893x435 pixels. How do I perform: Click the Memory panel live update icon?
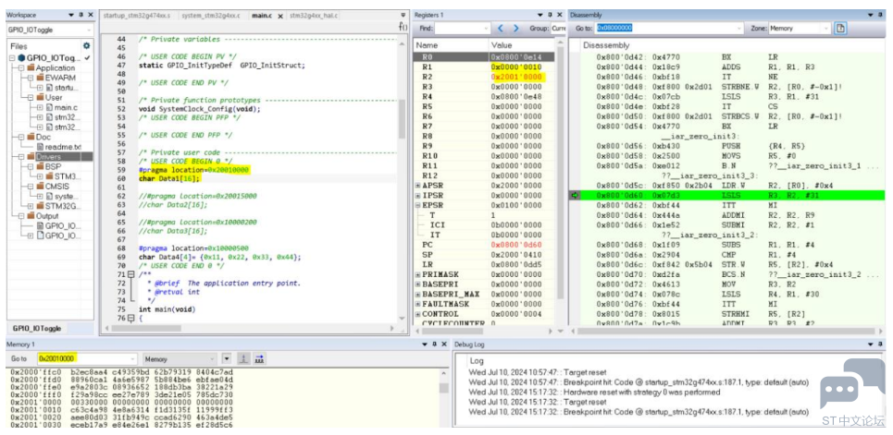coord(243,358)
